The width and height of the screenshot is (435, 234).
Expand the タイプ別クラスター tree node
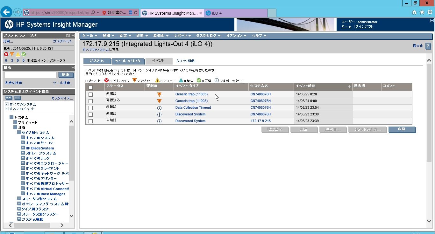[x=19, y=209]
